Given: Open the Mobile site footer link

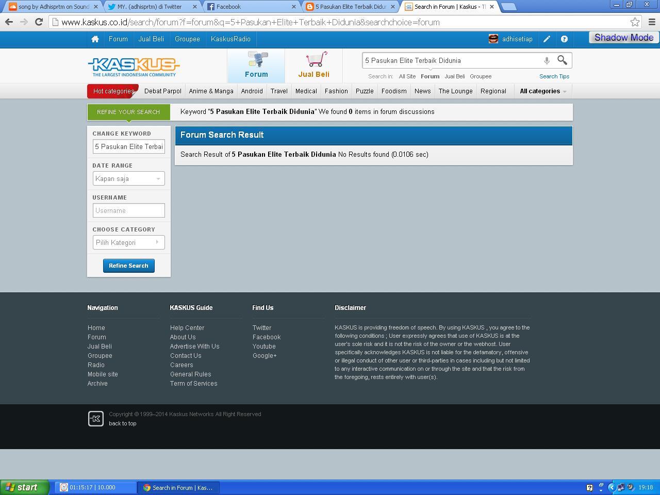Looking at the screenshot, I should 103,374.
